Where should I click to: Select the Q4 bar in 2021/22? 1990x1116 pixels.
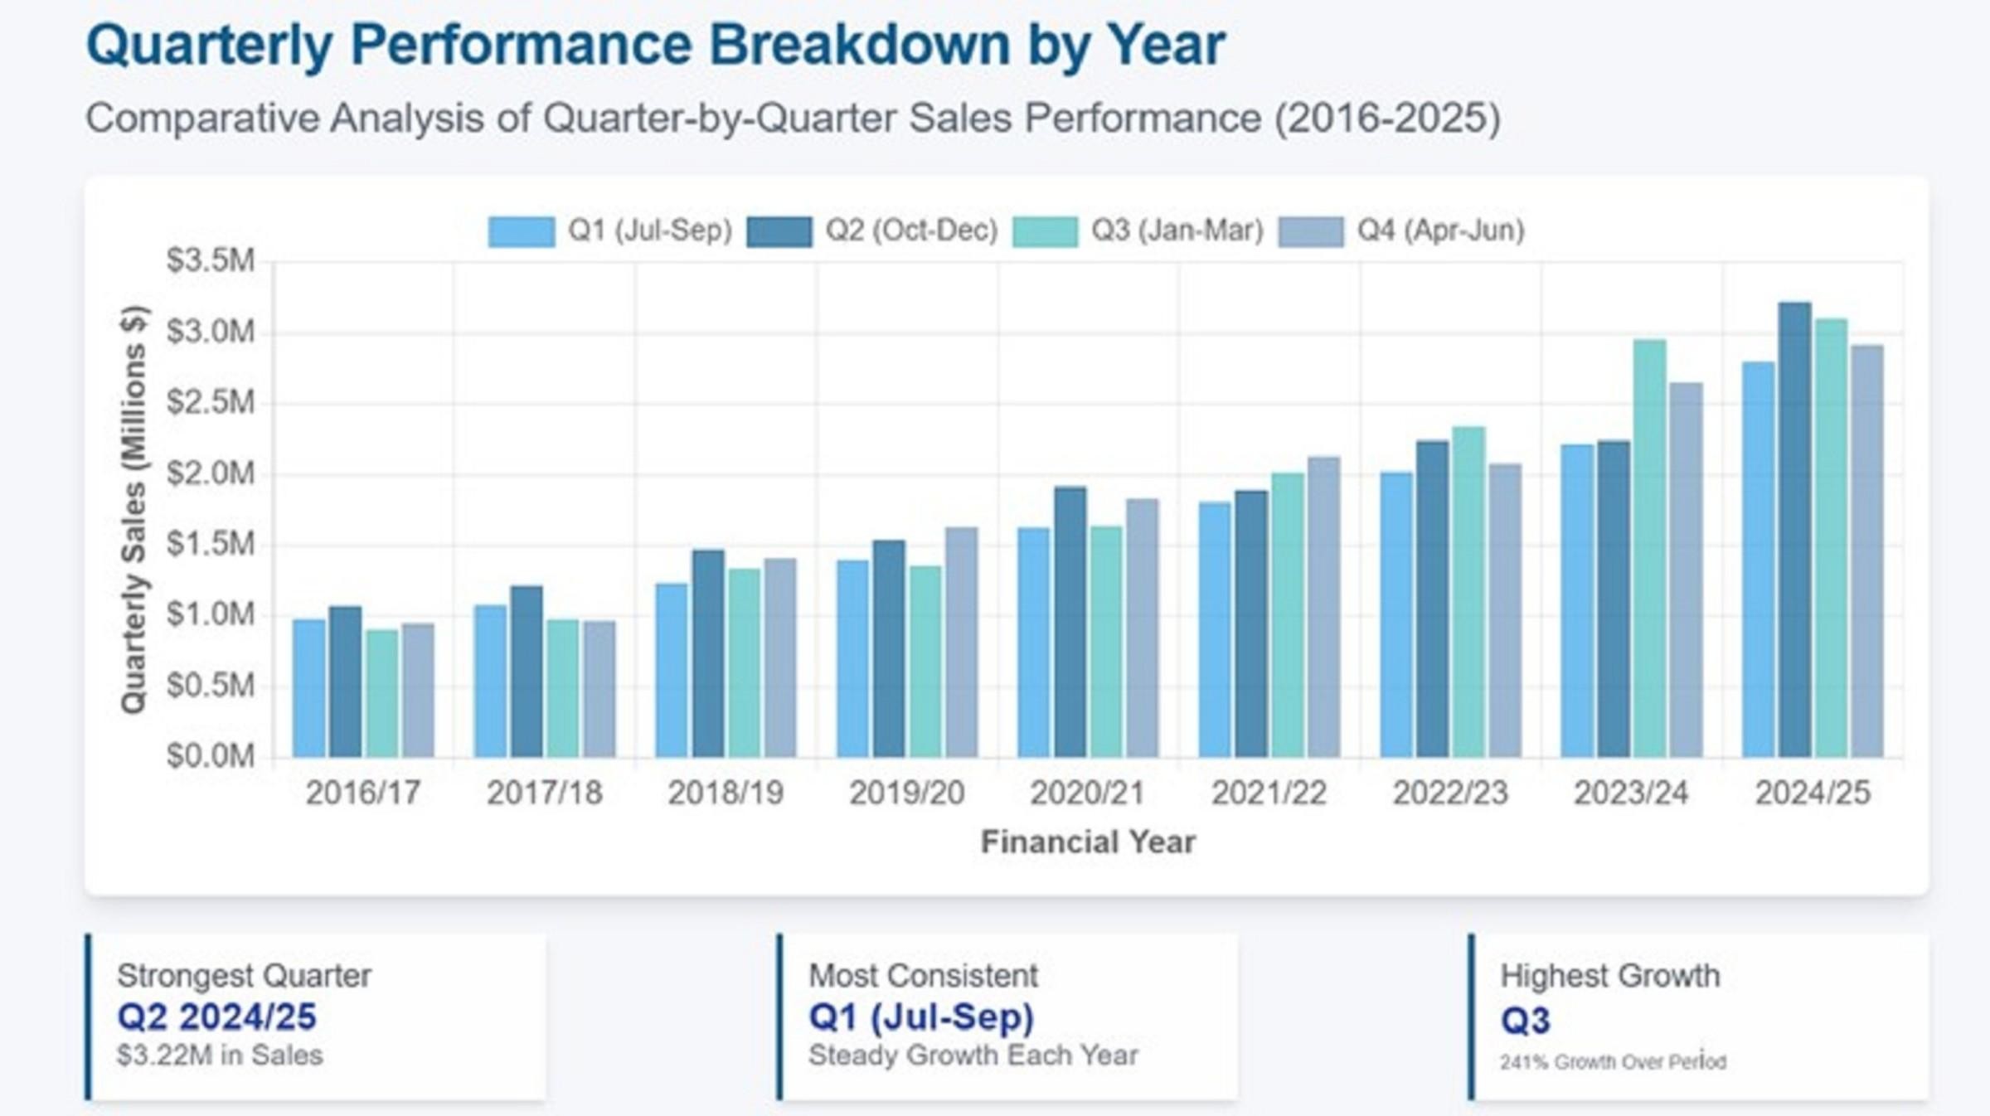point(1323,607)
